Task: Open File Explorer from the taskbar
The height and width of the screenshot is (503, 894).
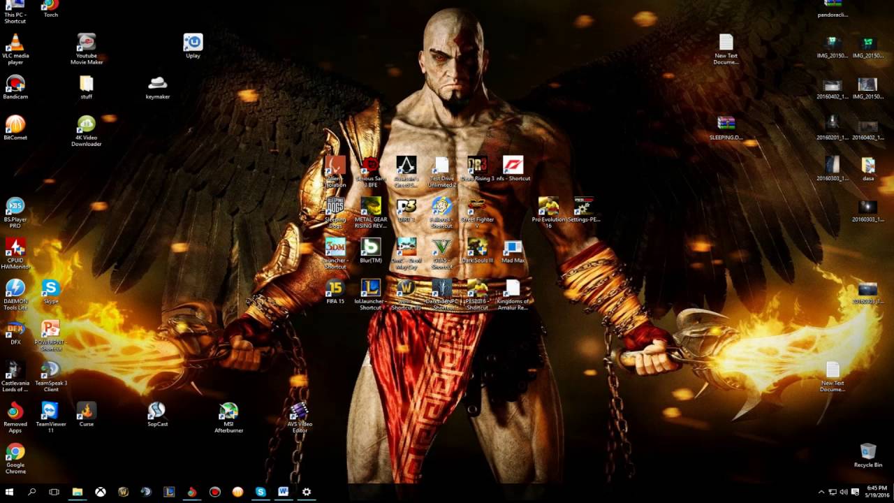Action: pos(78,492)
